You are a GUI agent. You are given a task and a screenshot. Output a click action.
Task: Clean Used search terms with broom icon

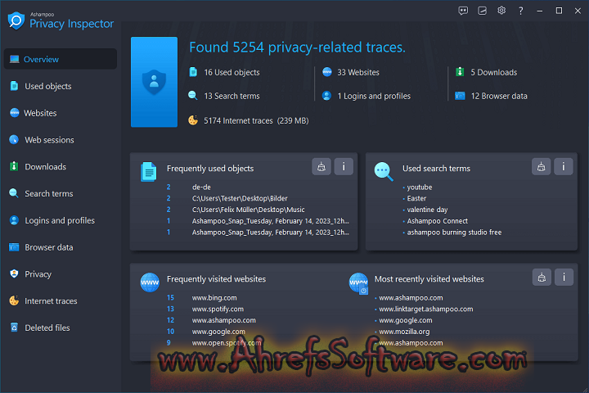coord(541,166)
